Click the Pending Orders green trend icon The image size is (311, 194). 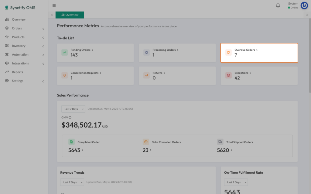[64, 52]
